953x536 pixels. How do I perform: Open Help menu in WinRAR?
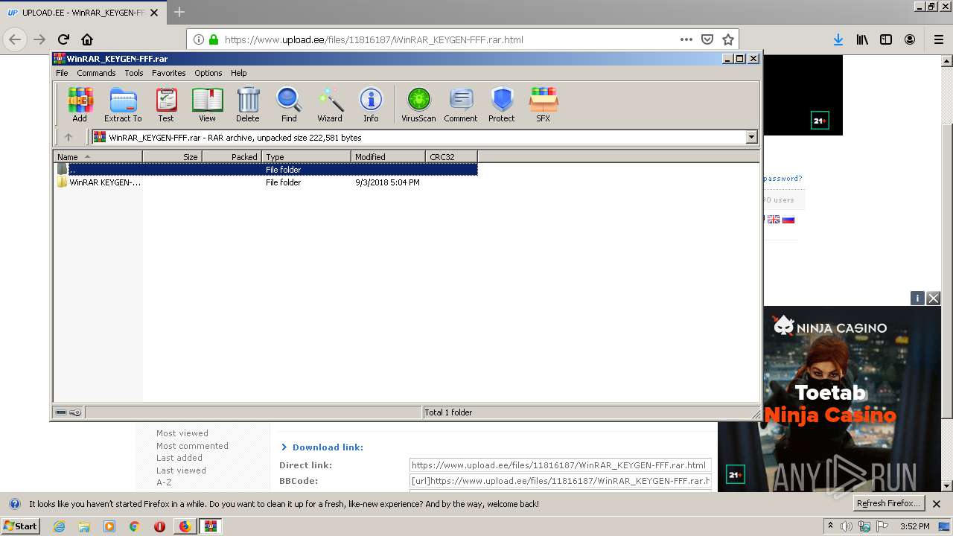pyautogui.click(x=238, y=73)
